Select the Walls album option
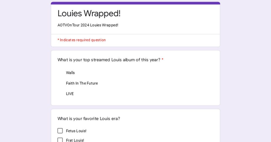 (70, 73)
